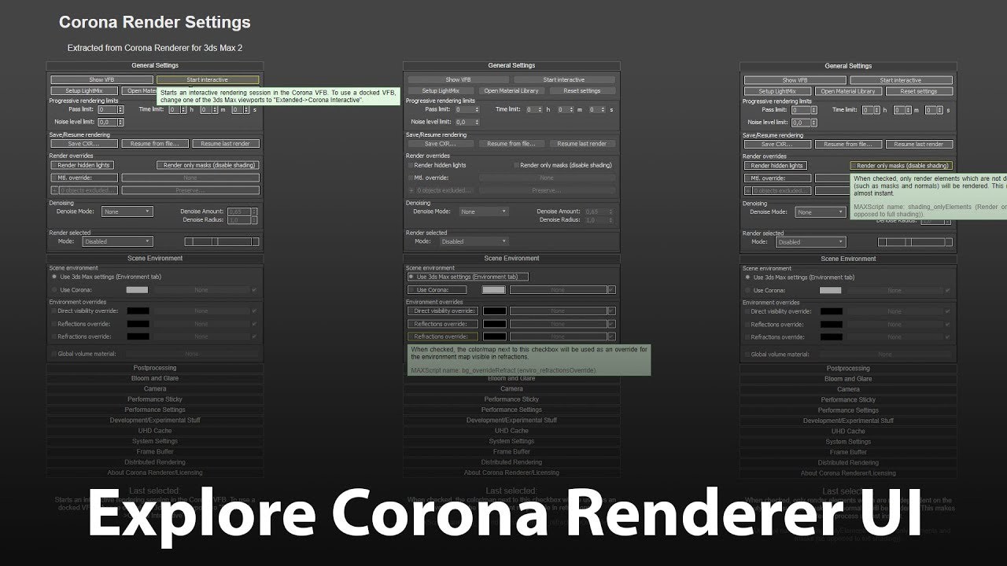Collapse Scene Environment rollout in left panel
This screenshot has height=566, width=1007.
pyautogui.click(x=154, y=259)
